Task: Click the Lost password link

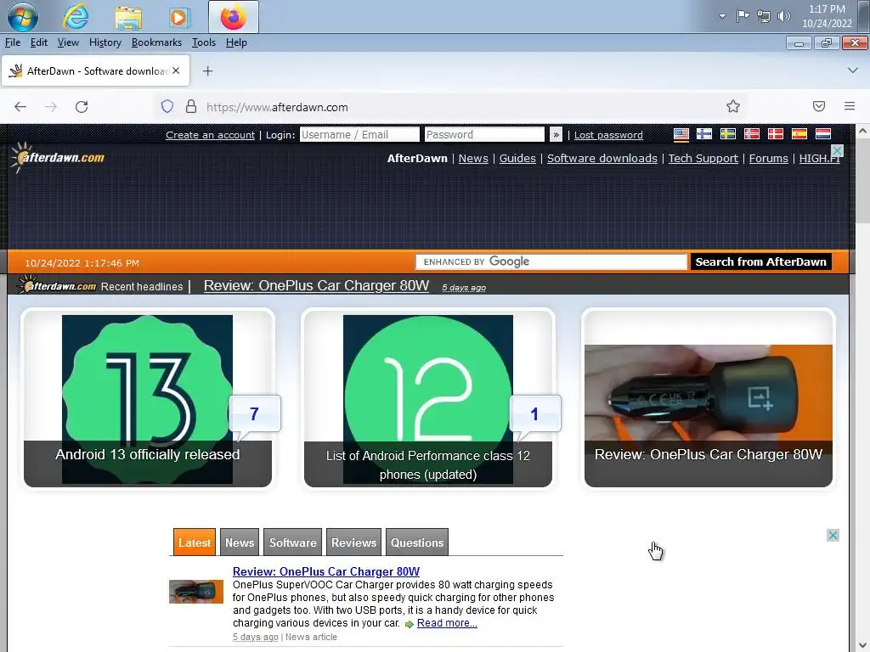Action: click(x=608, y=135)
